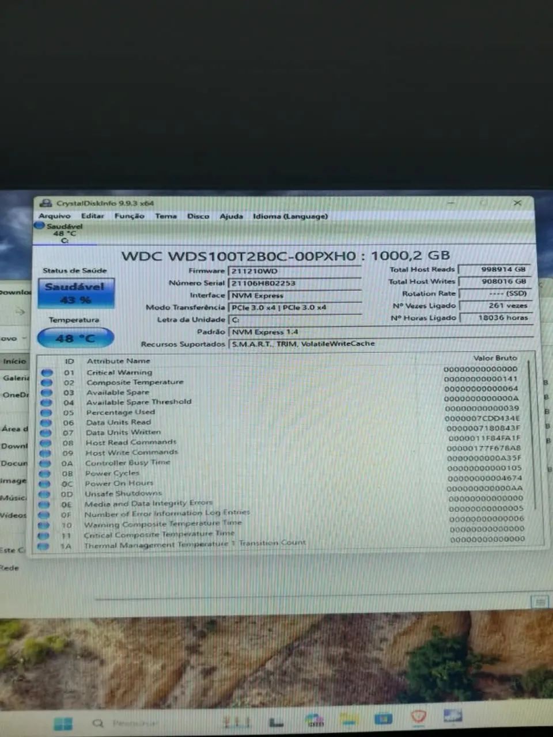Viewport: 553px width, 737px height.
Task: Open Música in the File Explorer sidebar
Action: click(13, 498)
